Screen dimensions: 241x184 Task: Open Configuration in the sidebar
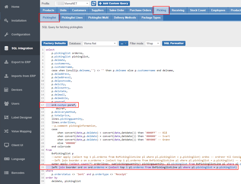[x=20, y=35]
